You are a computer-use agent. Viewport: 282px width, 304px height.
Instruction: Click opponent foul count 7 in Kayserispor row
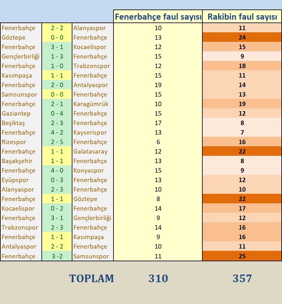point(242,132)
